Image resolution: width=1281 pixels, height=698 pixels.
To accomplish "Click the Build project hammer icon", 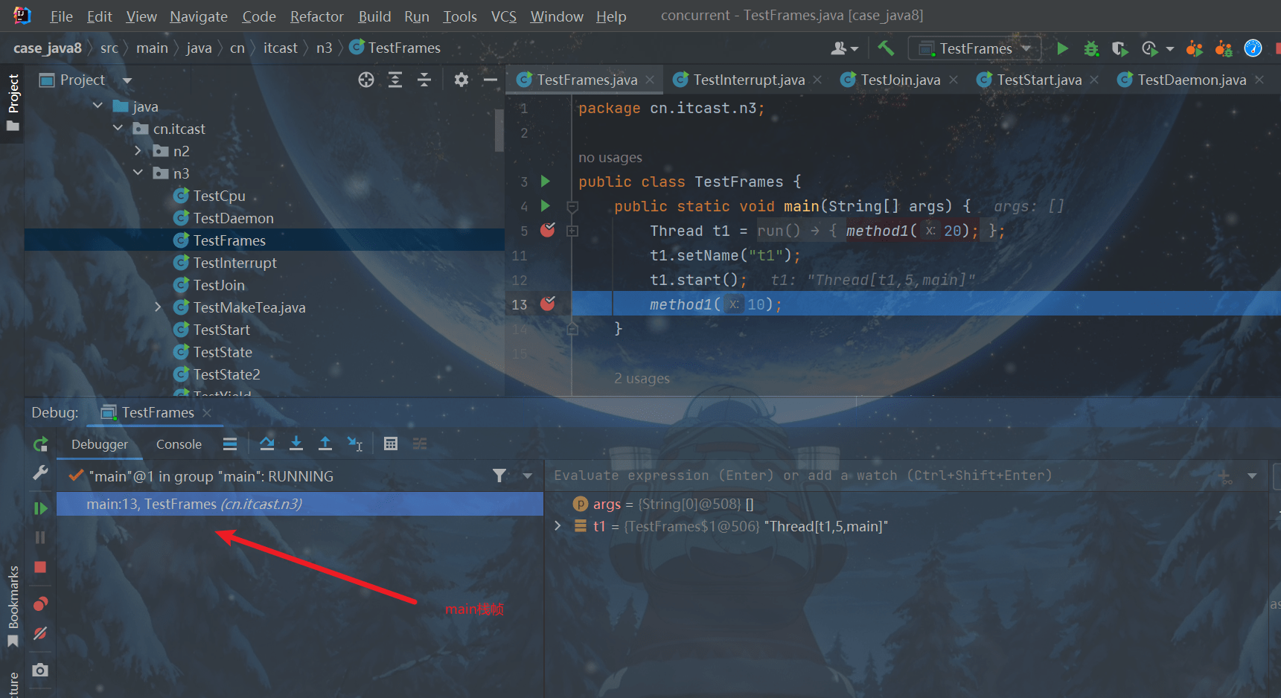I will (886, 48).
